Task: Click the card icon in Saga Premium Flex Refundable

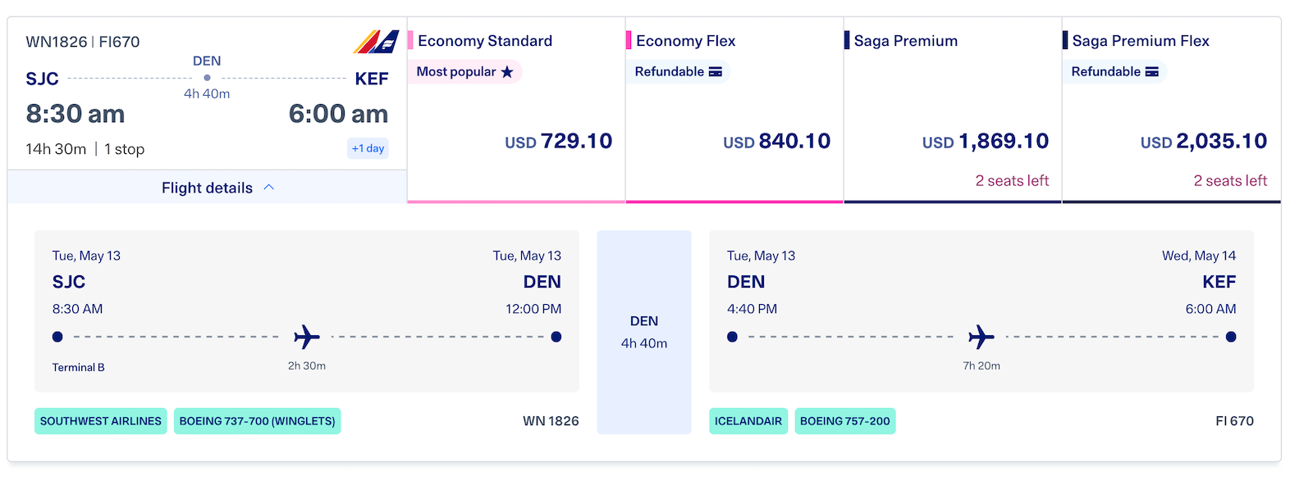Action: (1152, 72)
